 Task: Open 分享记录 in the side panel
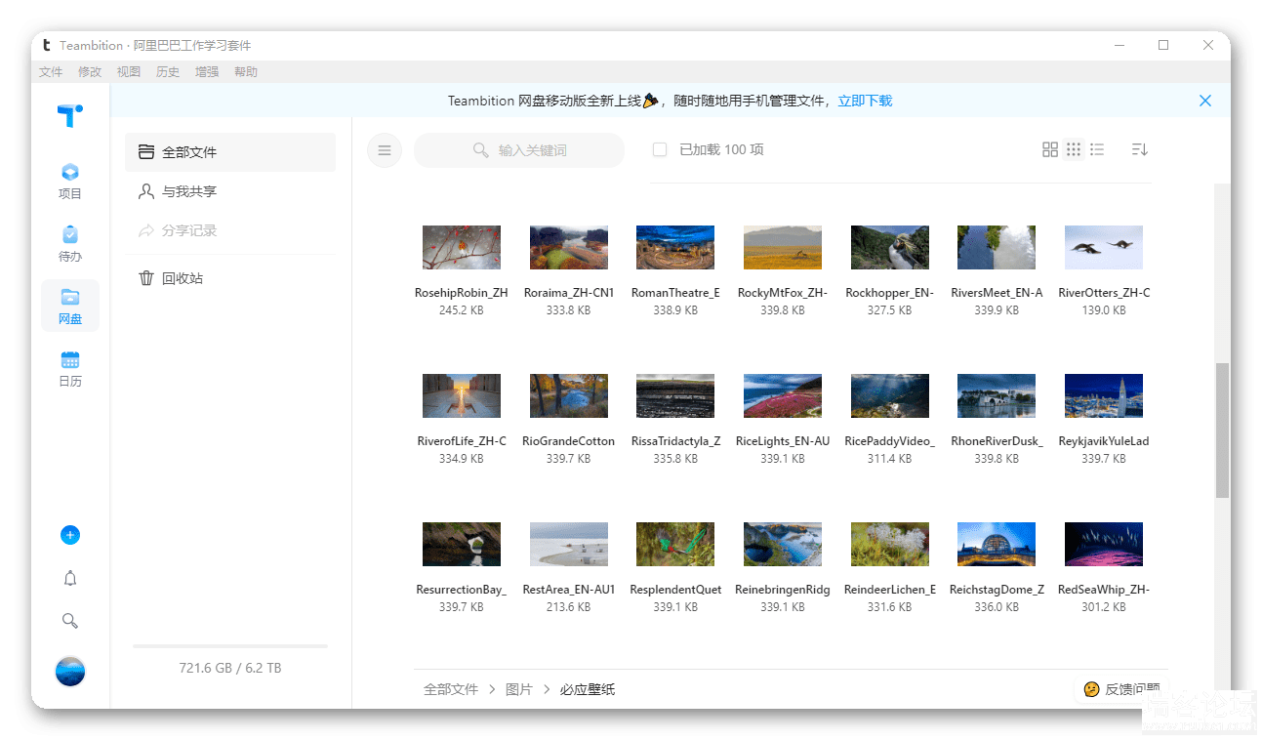230,230
